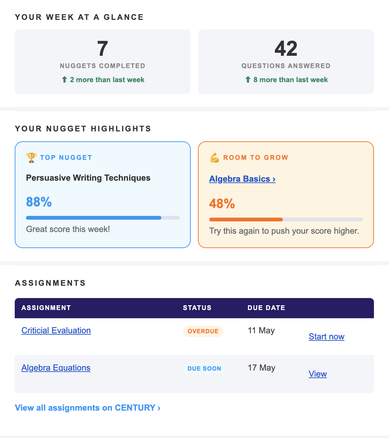Click the Status column header

click(x=197, y=308)
